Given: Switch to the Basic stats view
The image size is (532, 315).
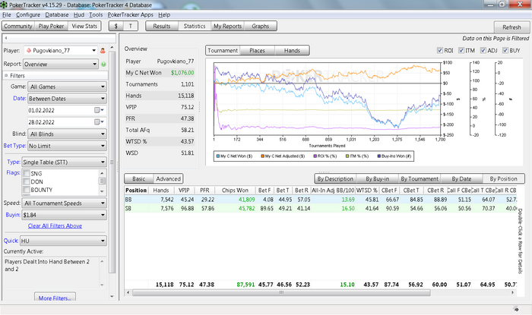Looking at the screenshot, I should coord(139,179).
